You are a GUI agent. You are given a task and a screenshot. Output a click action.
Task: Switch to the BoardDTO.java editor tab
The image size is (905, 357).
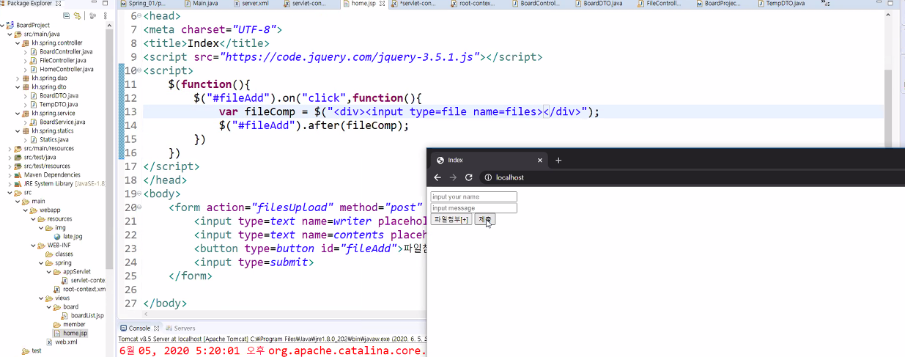pos(598,4)
